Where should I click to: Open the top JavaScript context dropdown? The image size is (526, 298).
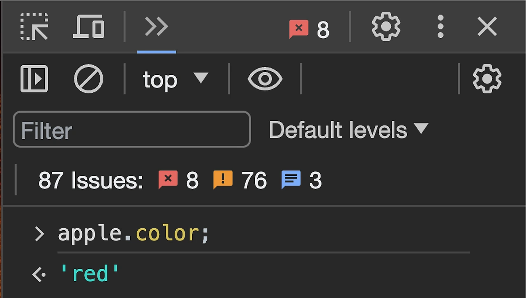point(175,79)
